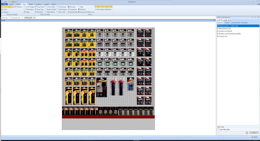Show the Libraries panel
The height and width of the screenshot is (141, 260).
tap(71, 7)
